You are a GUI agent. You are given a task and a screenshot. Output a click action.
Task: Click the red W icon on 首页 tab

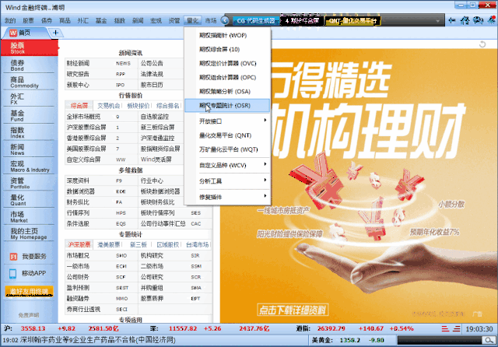click(x=13, y=33)
